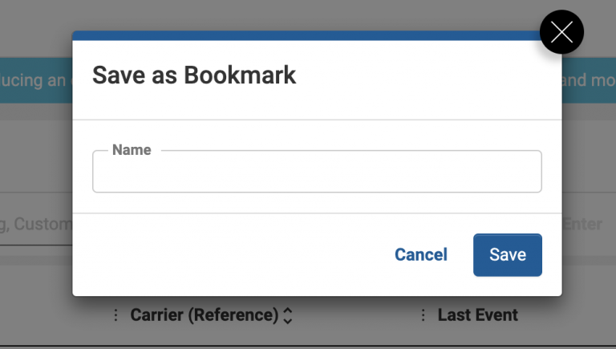Click the banner text ending "and mo"

[x=589, y=80]
